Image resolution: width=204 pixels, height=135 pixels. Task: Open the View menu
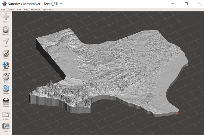(19, 10)
